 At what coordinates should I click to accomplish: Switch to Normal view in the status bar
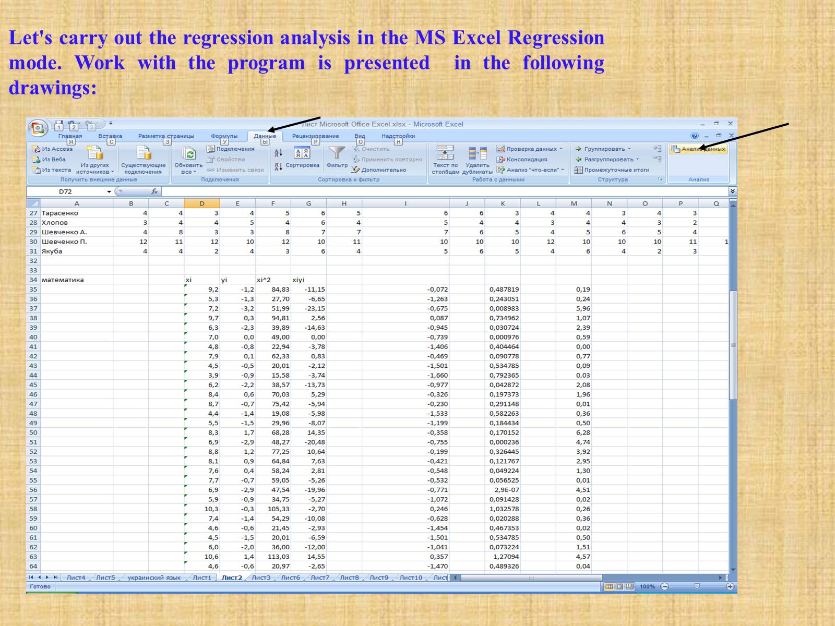(609, 586)
